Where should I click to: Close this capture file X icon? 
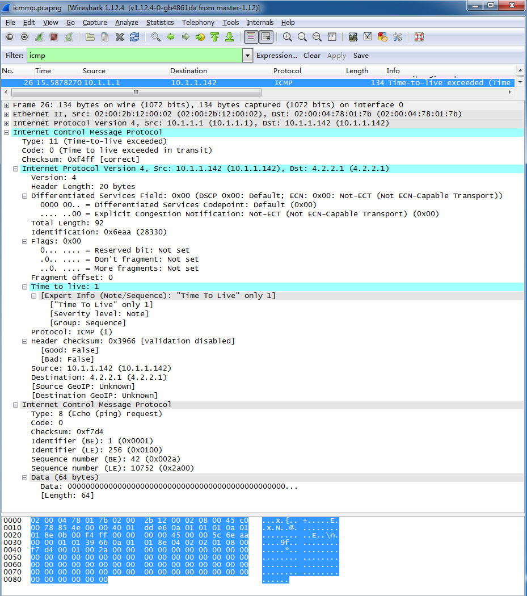pyautogui.click(x=120, y=37)
